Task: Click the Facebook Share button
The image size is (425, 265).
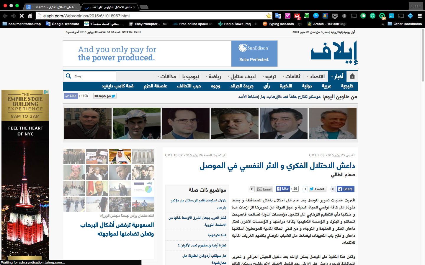Action: click(x=345, y=189)
